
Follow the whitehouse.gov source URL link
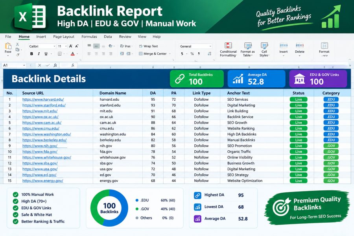[47, 157]
